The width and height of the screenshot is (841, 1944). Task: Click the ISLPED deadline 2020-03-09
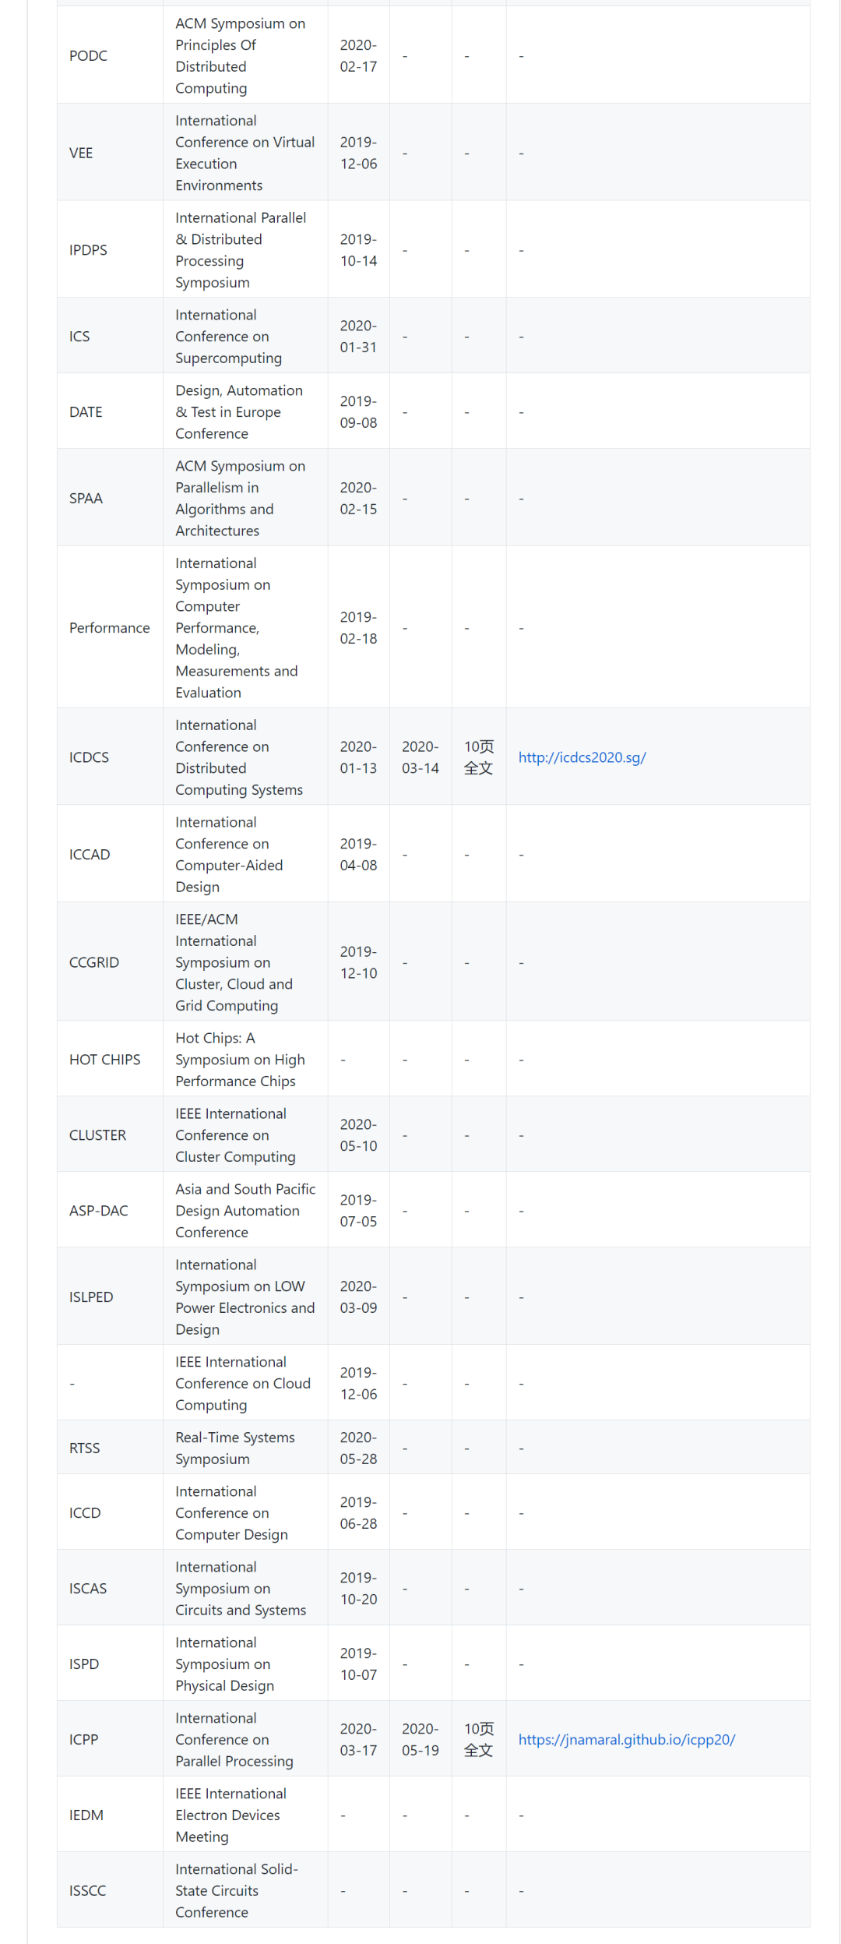point(358,1297)
